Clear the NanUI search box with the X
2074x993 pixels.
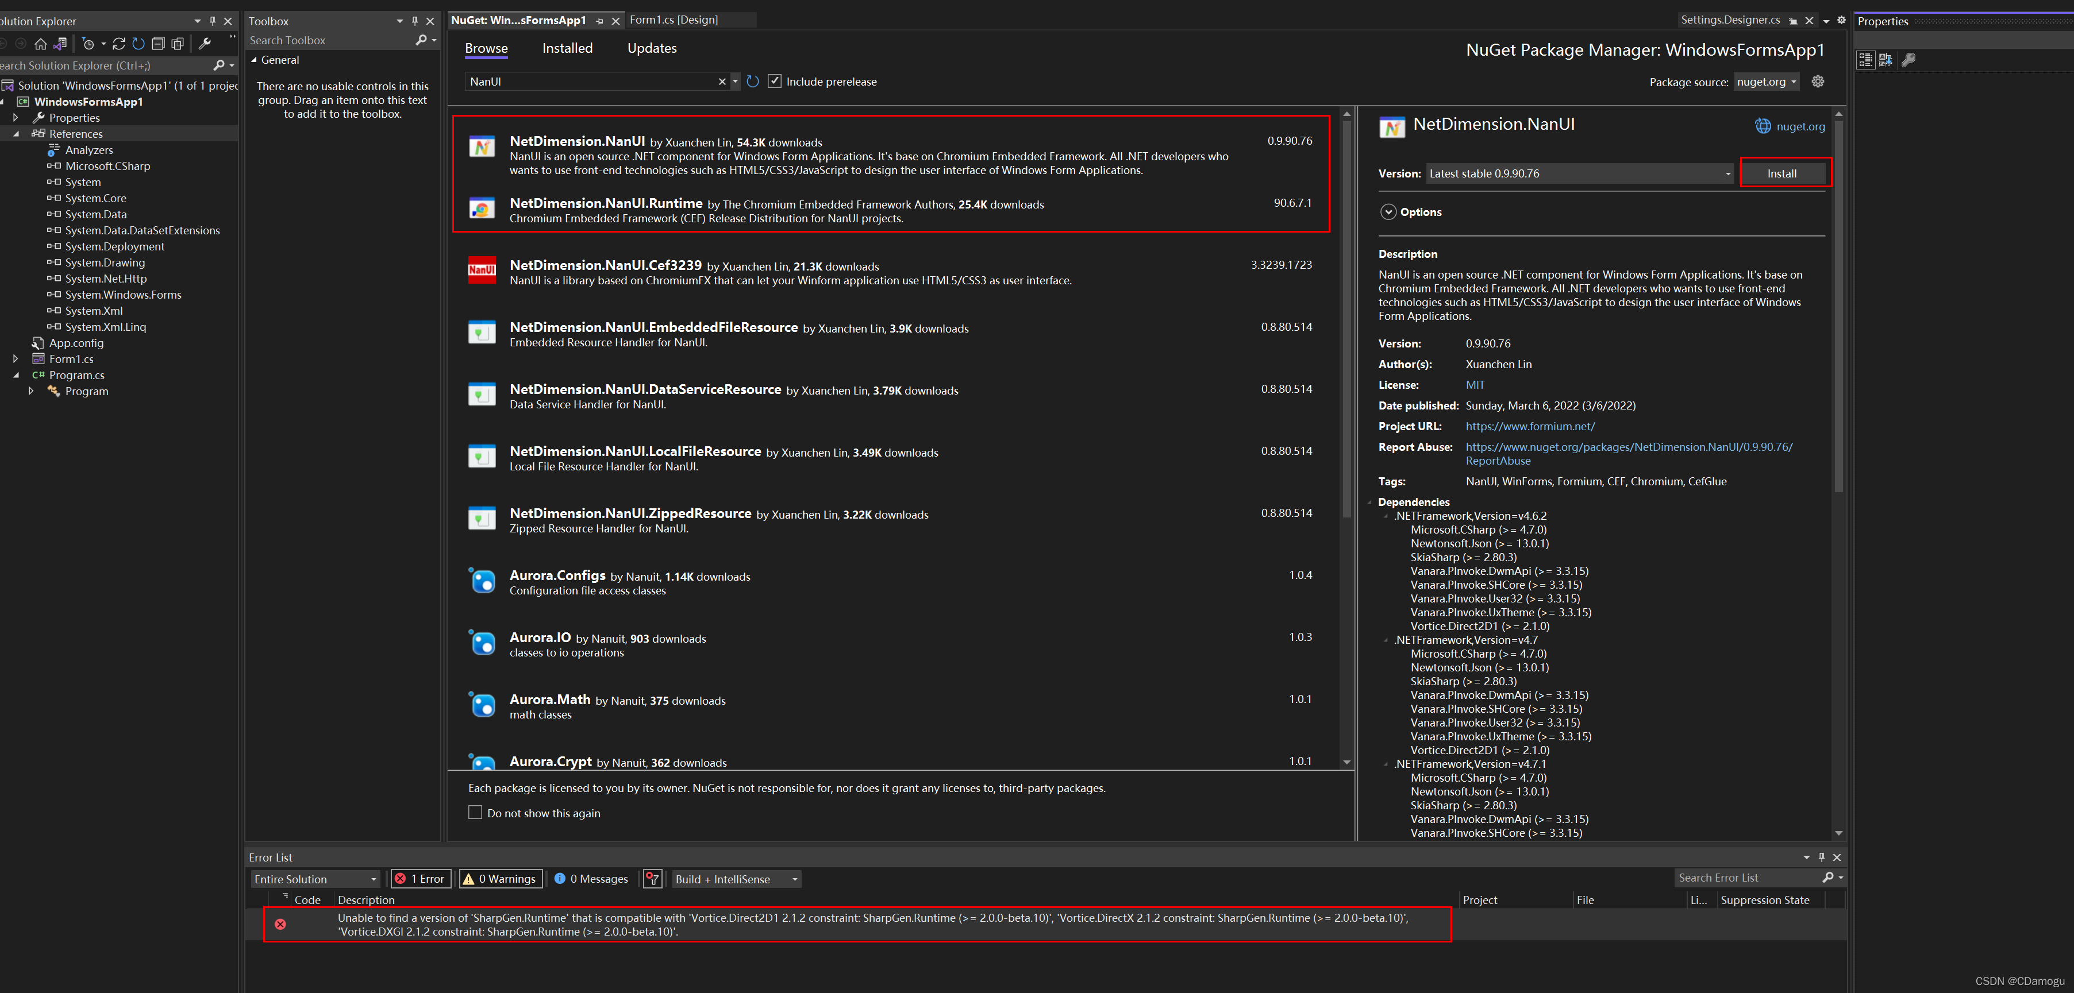(x=721, y=82)
